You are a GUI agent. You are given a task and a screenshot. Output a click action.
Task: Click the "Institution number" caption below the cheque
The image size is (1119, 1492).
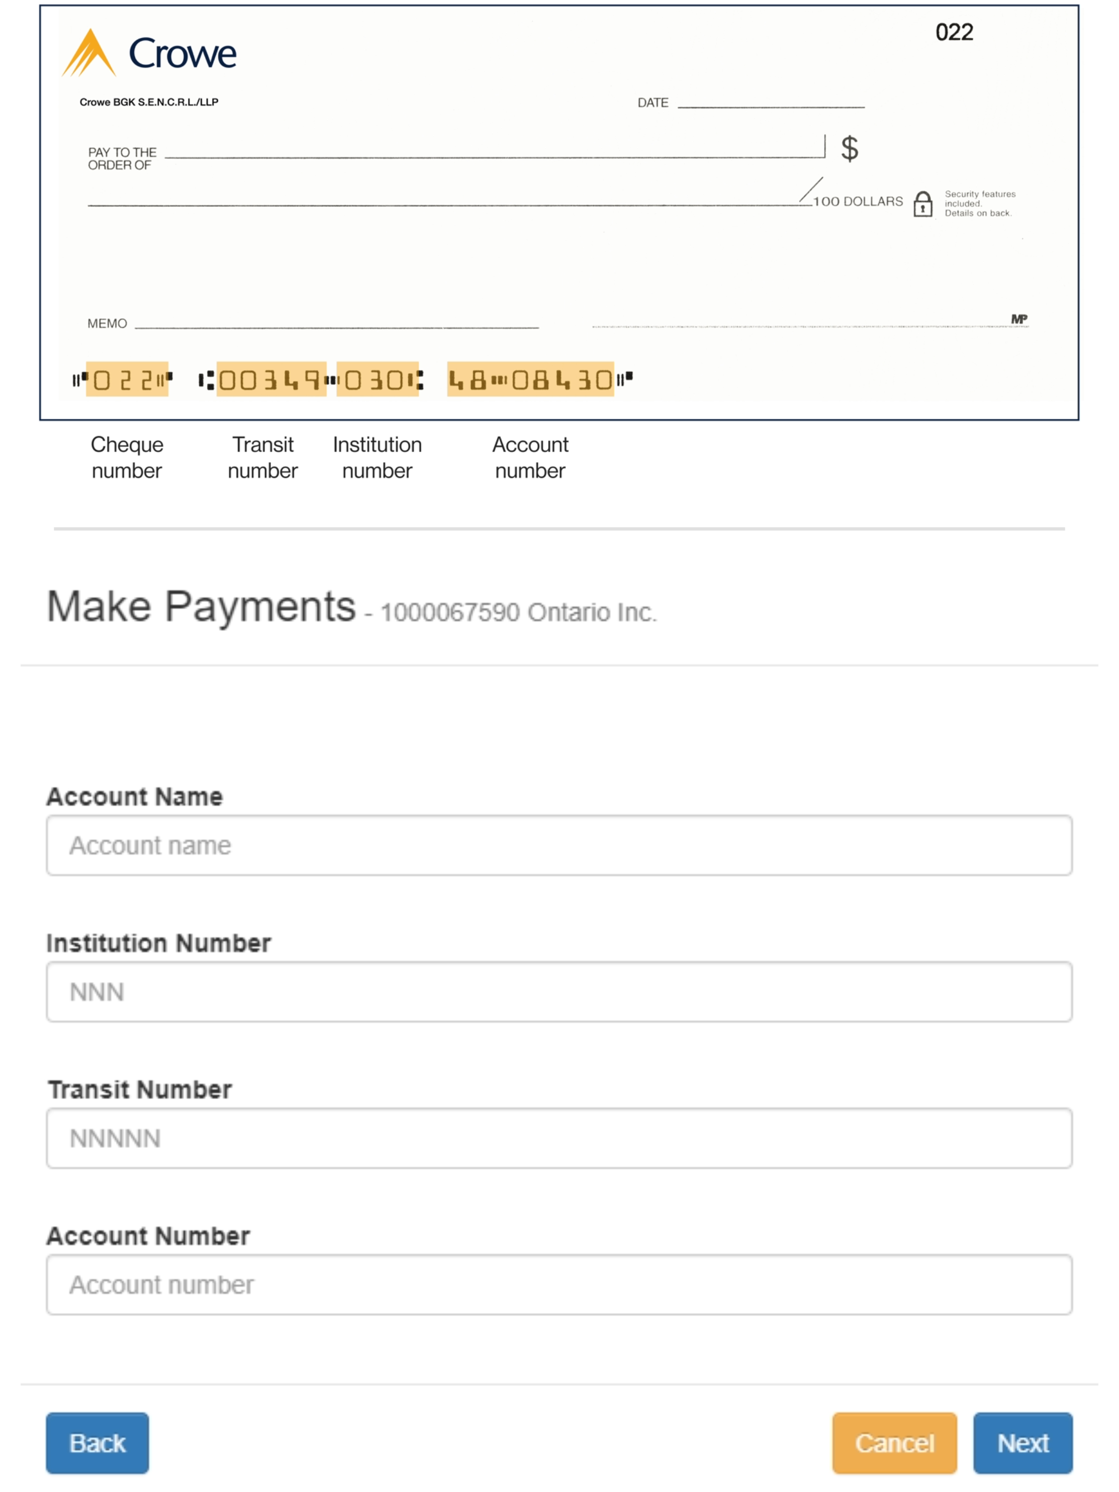(377, 458)
